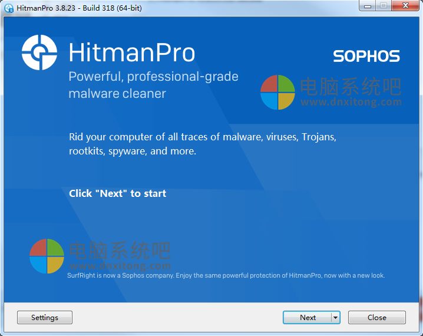
Task: Click the title bar text "HitmanPro 3.8.23 - Build 318"
Action: pos(79,8)
